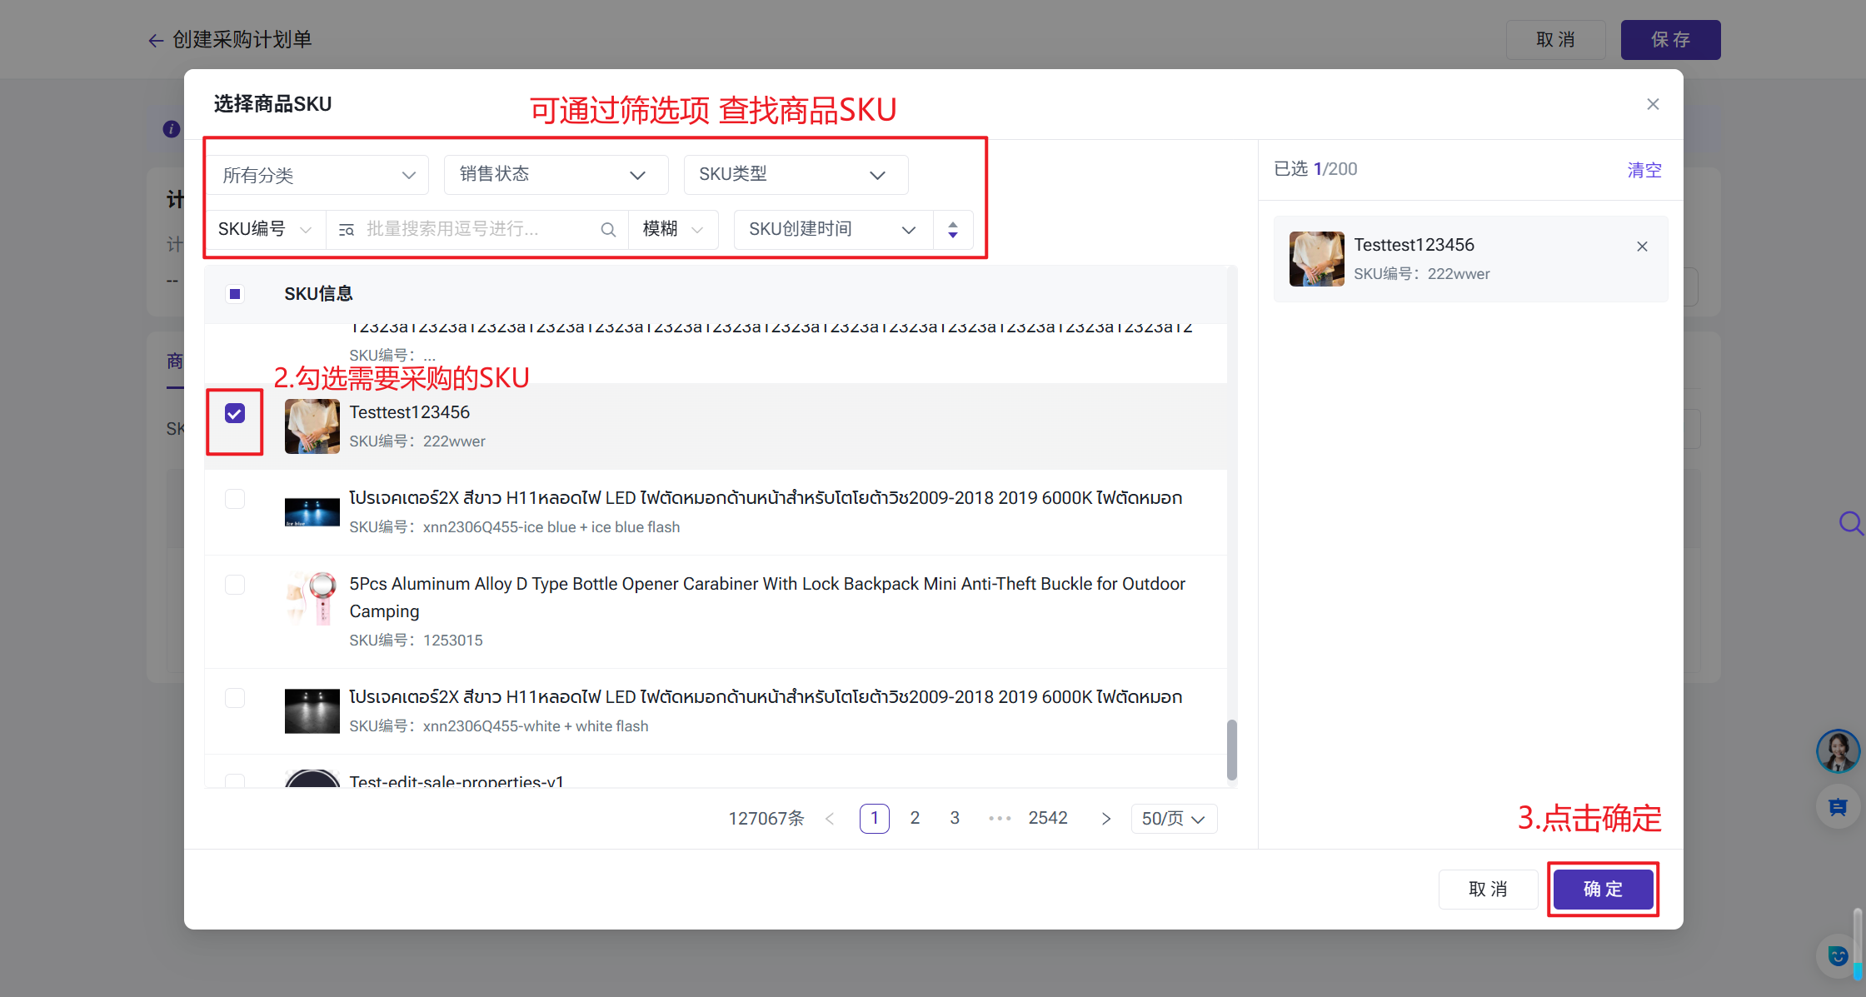Go to page 2 of results

click(x=915, y=818)
